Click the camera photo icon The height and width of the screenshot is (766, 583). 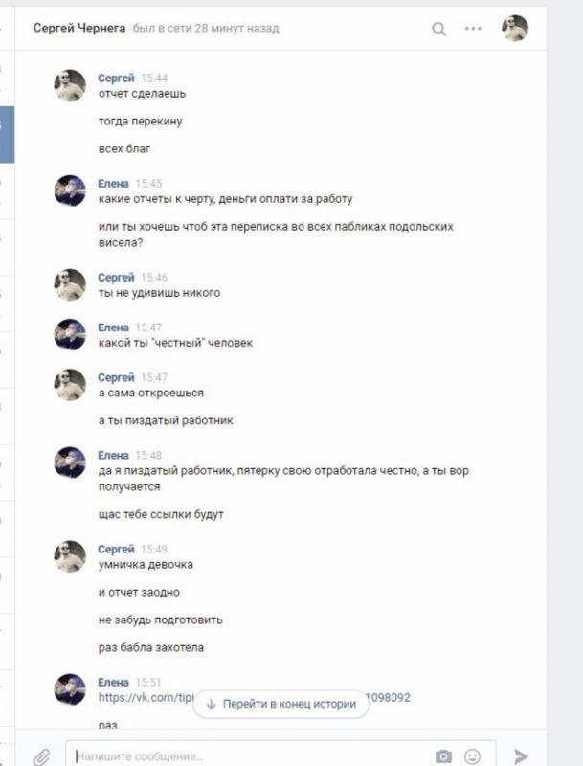point(443,756)
